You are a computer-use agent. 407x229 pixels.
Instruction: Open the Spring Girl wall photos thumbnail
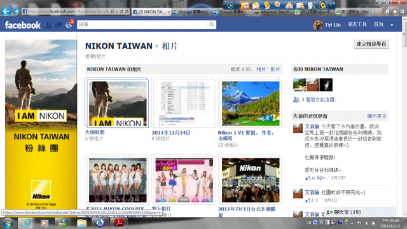(x=184, y=180)
